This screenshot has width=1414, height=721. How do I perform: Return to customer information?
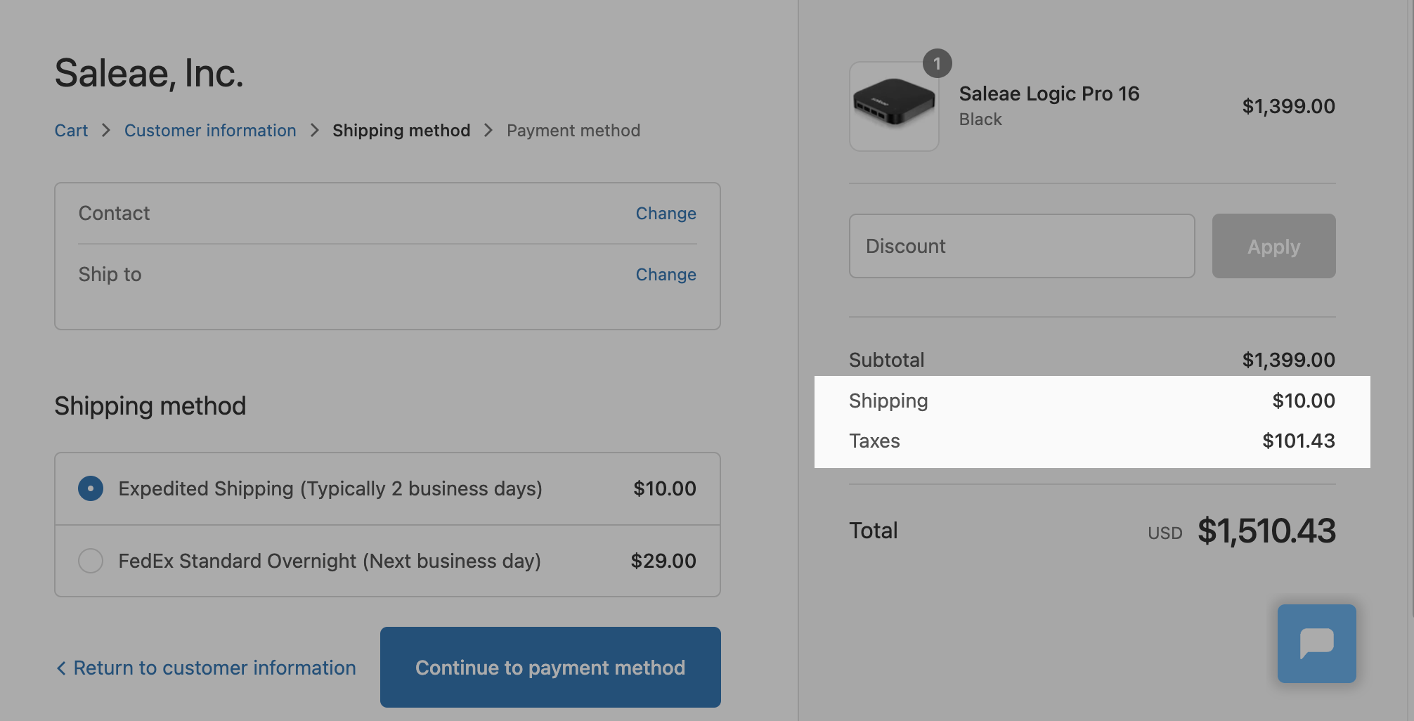tap(214, 668)
